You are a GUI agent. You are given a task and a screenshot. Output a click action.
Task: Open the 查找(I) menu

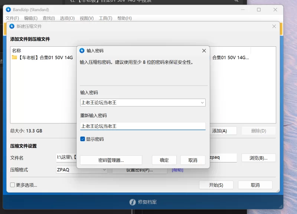click(x=49, y=18)
